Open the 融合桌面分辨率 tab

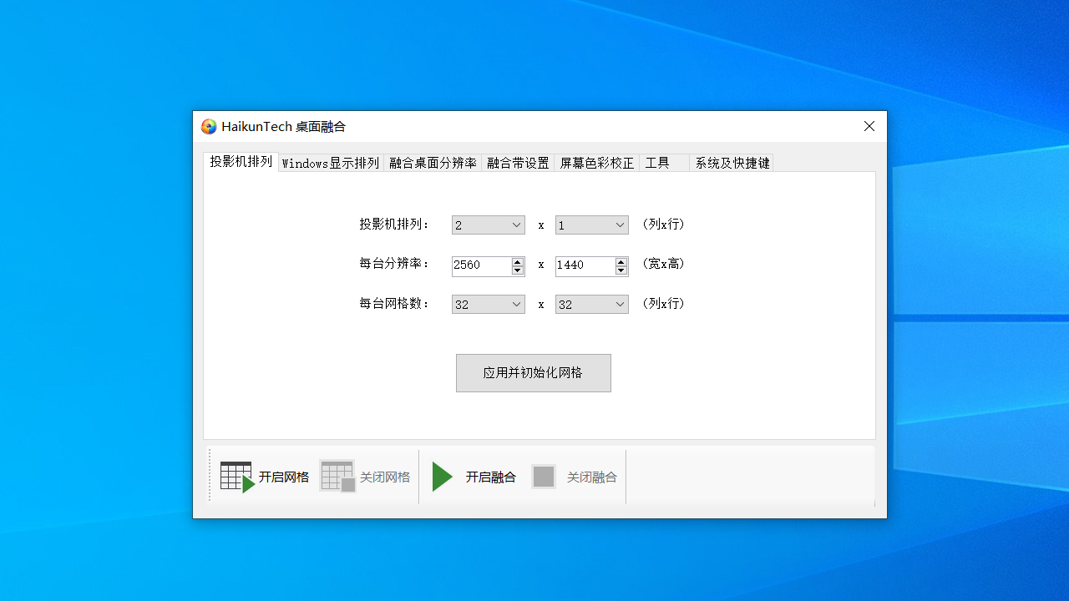433,163
